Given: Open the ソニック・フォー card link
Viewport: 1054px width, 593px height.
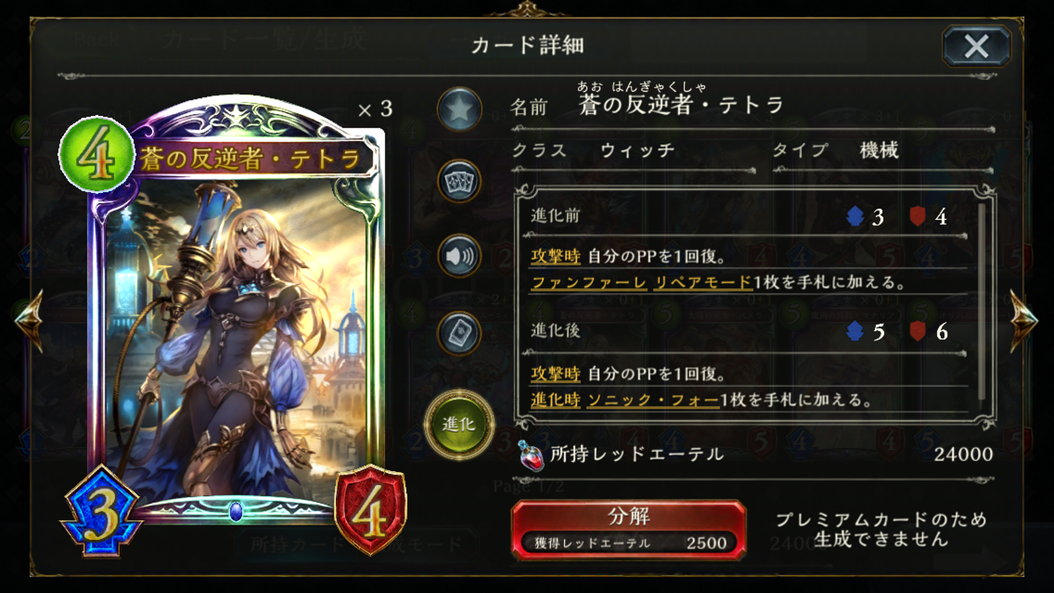Looking at the screenshot, I should (x=653, y=400).
